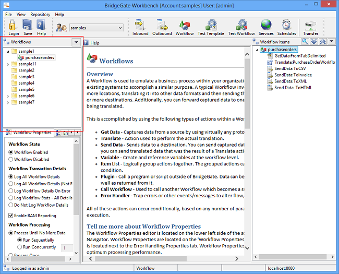Screen dimensions: 339x274
Task: Select the sample4 folder
Action: pos(26,83)
